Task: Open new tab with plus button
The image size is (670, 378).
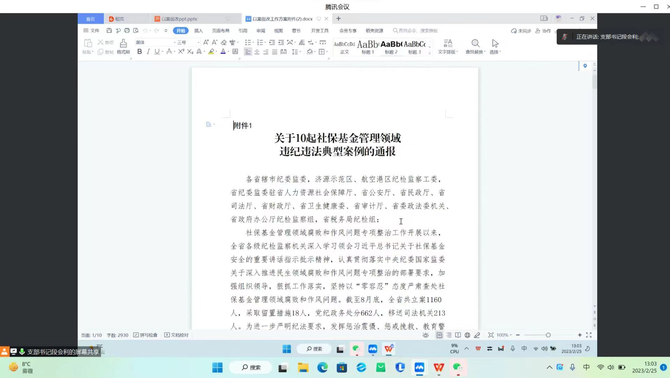Action: (338, 19)
